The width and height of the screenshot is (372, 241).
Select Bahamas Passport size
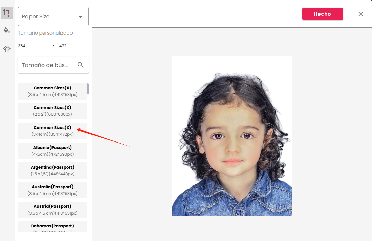pyautogui.click(x=53, y=227)
